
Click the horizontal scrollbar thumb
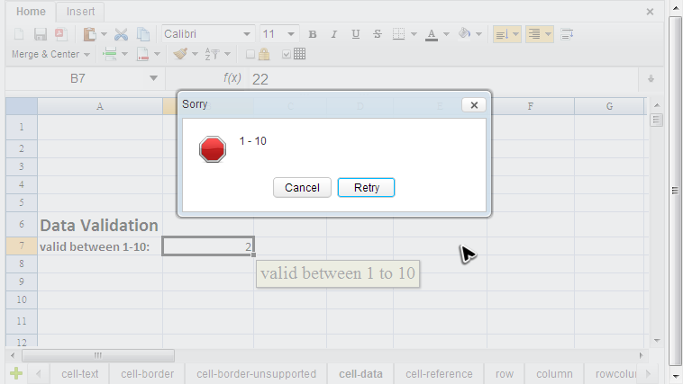click(98, 356)
